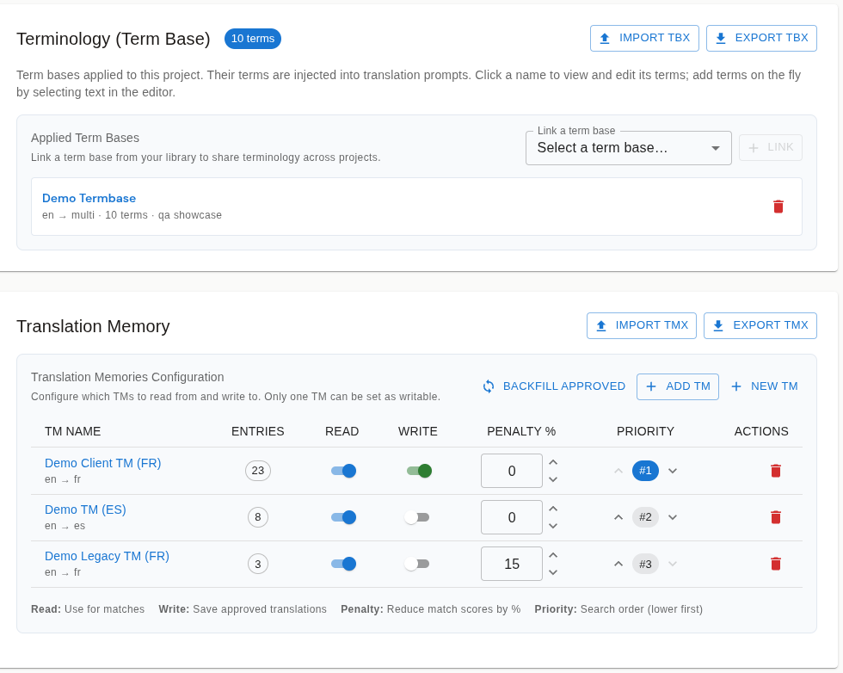This screenshot has height=673, width=843.
Task: Decrease penalty for Demo Client TM (FR)
Action: (553, 479)
